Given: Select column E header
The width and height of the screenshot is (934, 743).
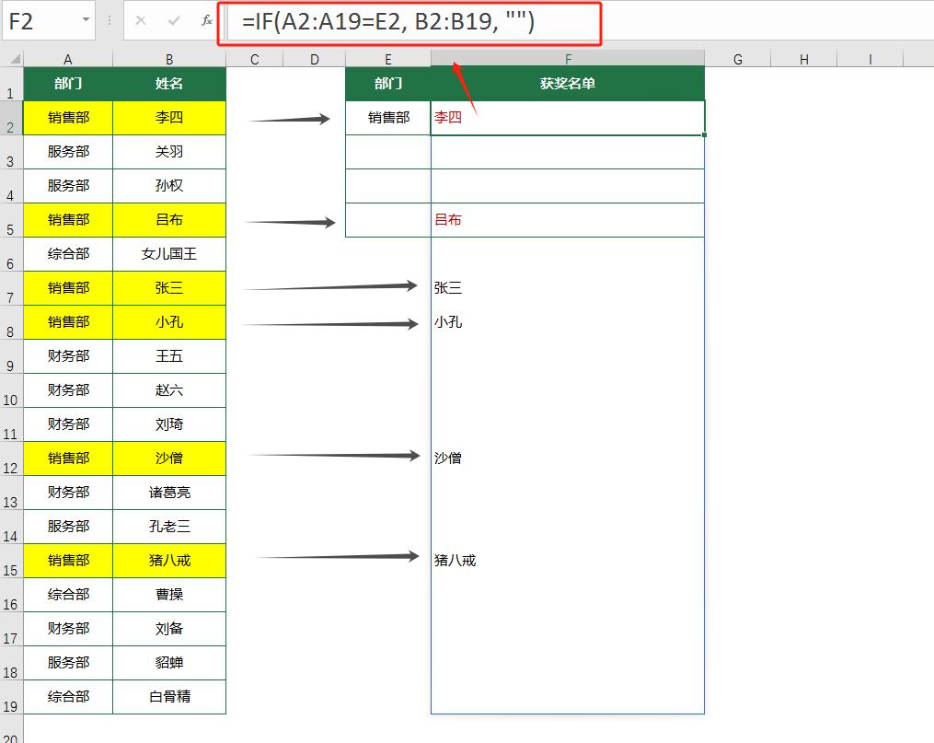Looking at the screenshot, I should click(387, 59).
